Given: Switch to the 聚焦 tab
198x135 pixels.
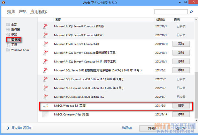Looking at the screenshot, I should pos(11,12).
